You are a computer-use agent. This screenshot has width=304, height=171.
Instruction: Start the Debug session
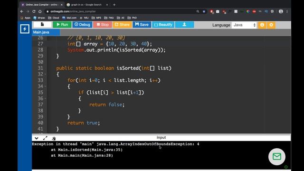pyautogui.click(x=82, y=25)
